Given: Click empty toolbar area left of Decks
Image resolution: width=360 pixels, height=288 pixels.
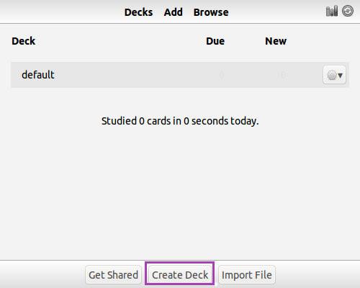Looking at the screenshot, I should 60,12.
